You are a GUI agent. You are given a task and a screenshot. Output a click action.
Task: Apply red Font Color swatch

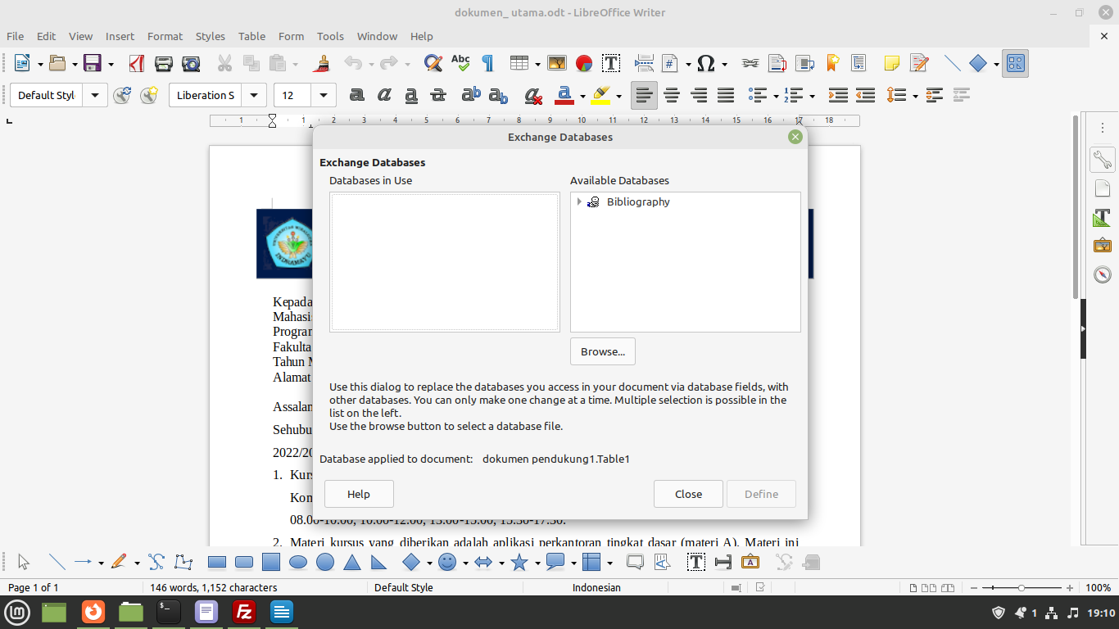click(564, 95)
